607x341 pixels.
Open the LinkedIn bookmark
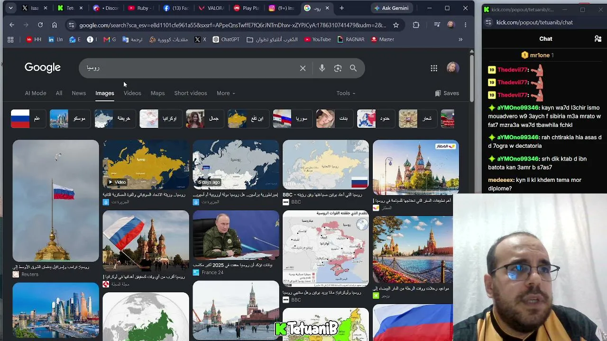(x=55, y=40)
